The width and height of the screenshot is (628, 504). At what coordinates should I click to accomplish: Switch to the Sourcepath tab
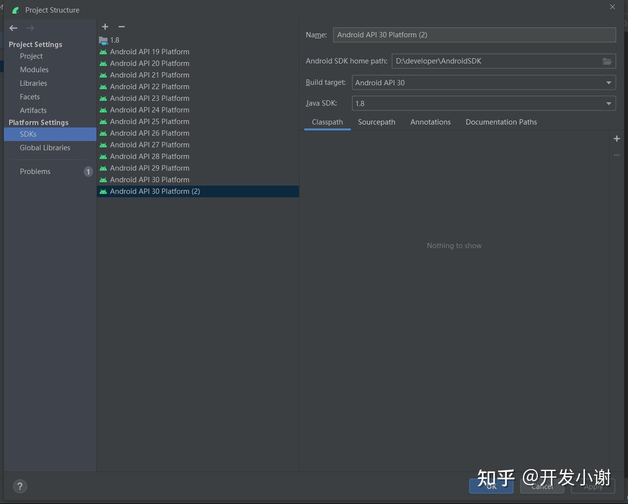click(x=377, y=122)
